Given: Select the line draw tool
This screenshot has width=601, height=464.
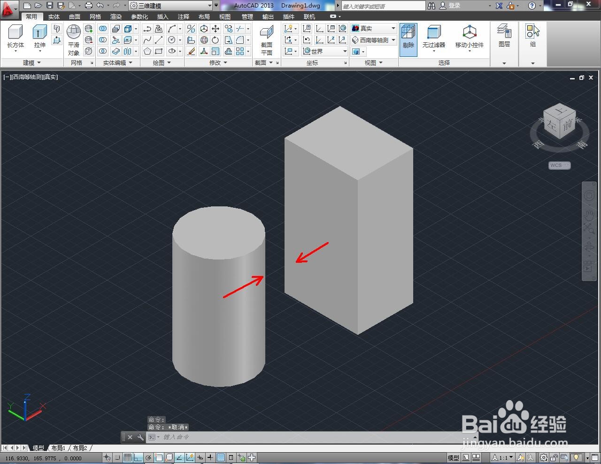Looking at the screenshot, I should pos(159,40).
